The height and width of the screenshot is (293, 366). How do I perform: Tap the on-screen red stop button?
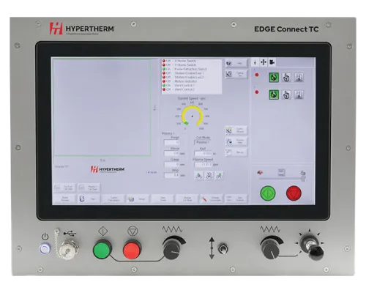click(294, 193)
